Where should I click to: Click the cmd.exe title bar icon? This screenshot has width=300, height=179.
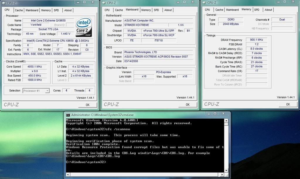(68, 115)
